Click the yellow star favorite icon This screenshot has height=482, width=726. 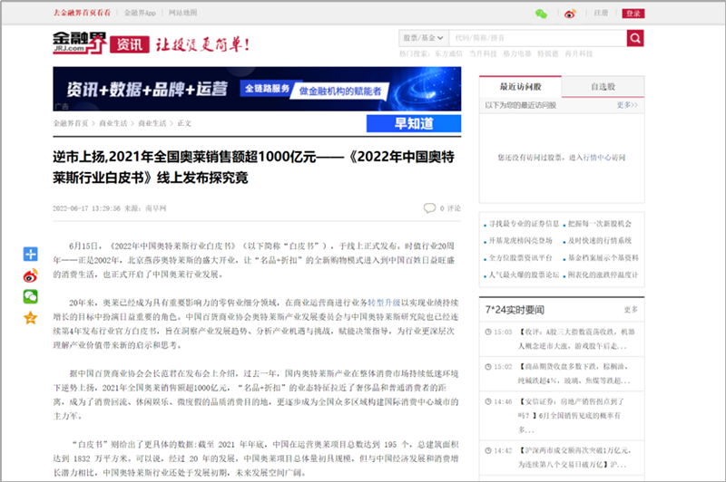point(31,317)
